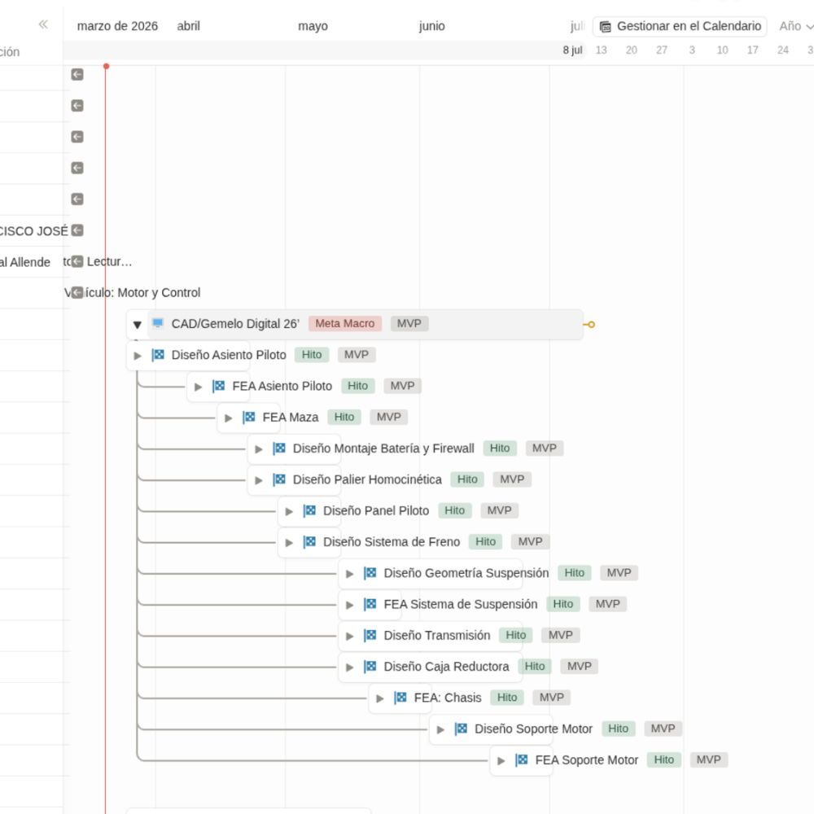Click Hito tag on Diseño Panel Piloto

pos(454,510)
